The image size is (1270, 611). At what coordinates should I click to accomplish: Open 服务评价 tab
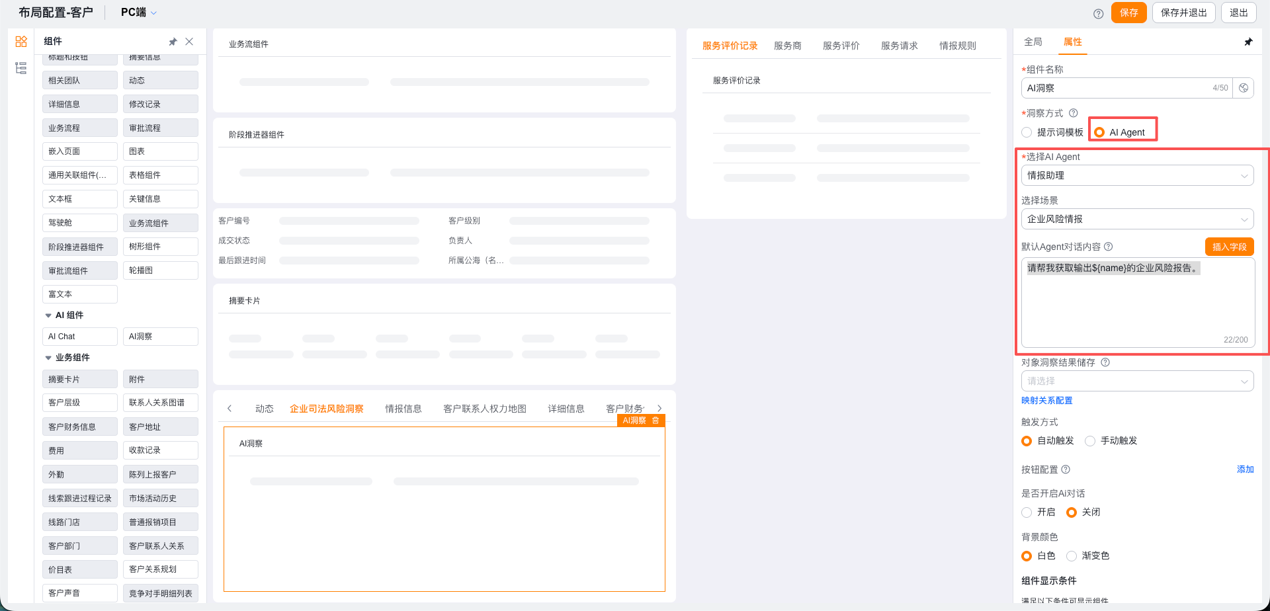point(841,46)
